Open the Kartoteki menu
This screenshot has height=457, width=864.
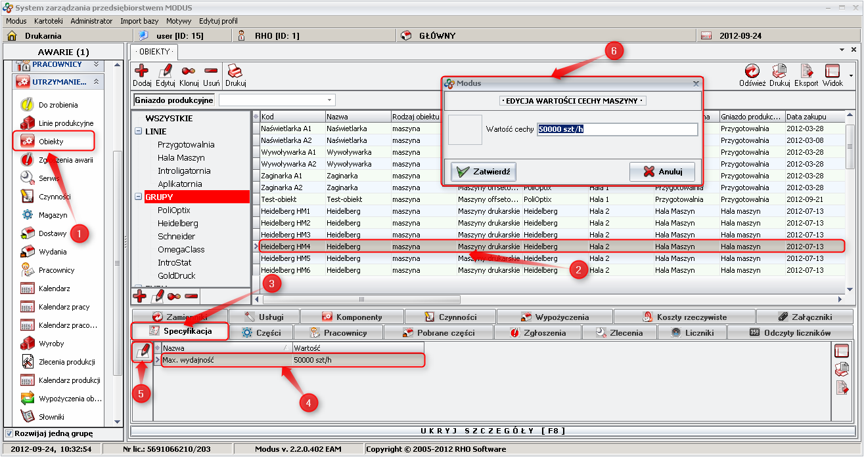coord(48,21)
